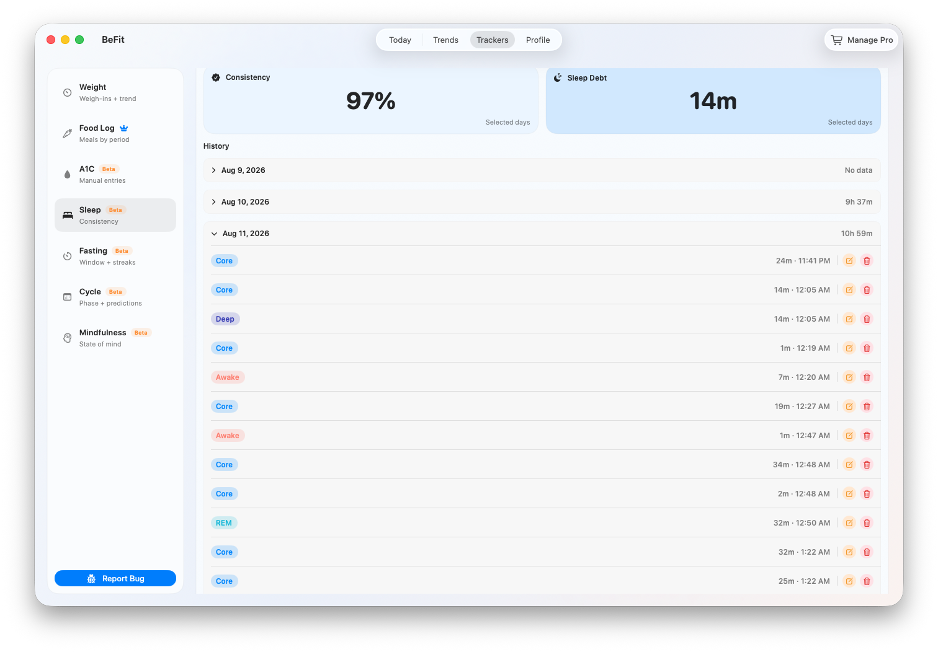This screenshot has width=938, height=652.
Task: Click the "REM" stage tag
Action: (224, 523)
